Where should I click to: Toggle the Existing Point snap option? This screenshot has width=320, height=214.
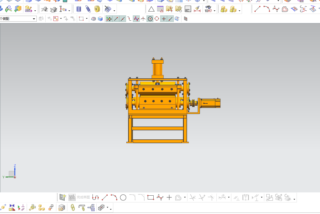point(164,19)
